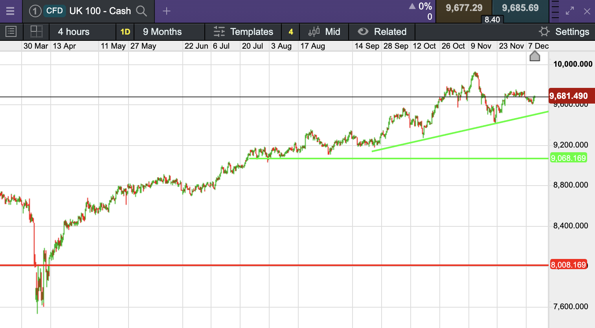
Task: Click the Related eye icon
Action: [x=363, y=31]
